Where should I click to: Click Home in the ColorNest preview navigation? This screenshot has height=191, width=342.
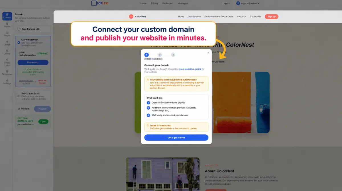pyautogui.click(x=181, y=17)
